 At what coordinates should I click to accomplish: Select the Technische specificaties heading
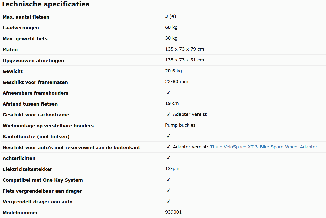pos(45,4)
